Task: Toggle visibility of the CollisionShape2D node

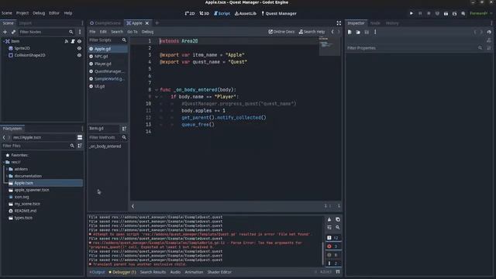Action: [79, 55]
